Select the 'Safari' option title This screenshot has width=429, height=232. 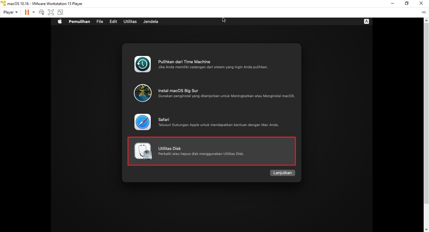(x=164, y=119)
